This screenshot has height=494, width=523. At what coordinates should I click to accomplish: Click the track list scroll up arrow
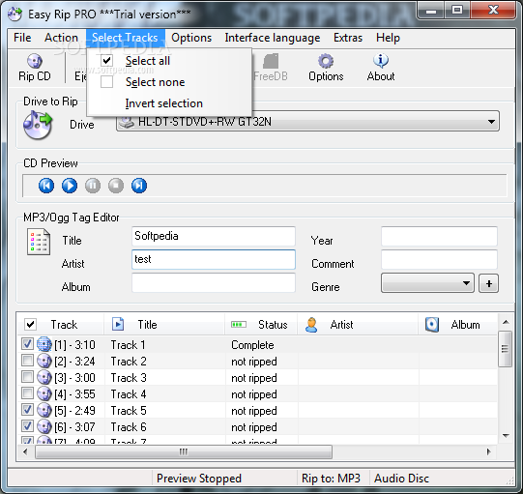pos(506,322)
